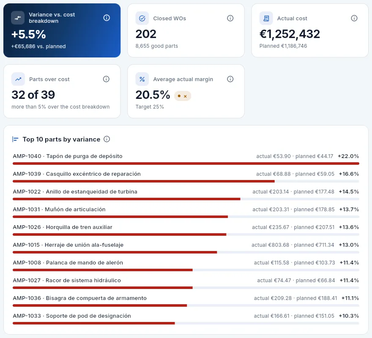Screen dimensions: 372x338
Task: Click the bar chart icon beside Top 10 parts
Action: pos(15,139)
